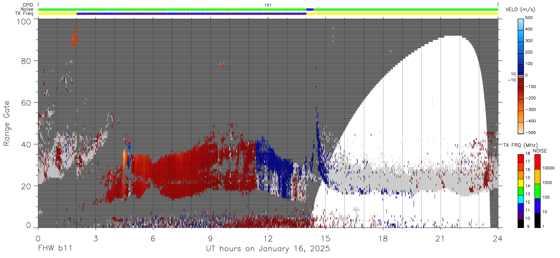Click the −400 label on the velocity colorbar

(530, 121)
